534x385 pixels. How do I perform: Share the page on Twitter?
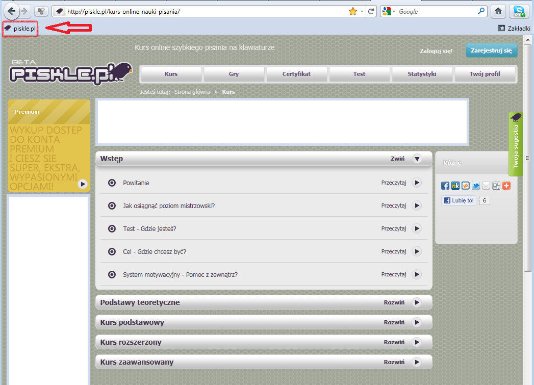click(x=476, y=186)
